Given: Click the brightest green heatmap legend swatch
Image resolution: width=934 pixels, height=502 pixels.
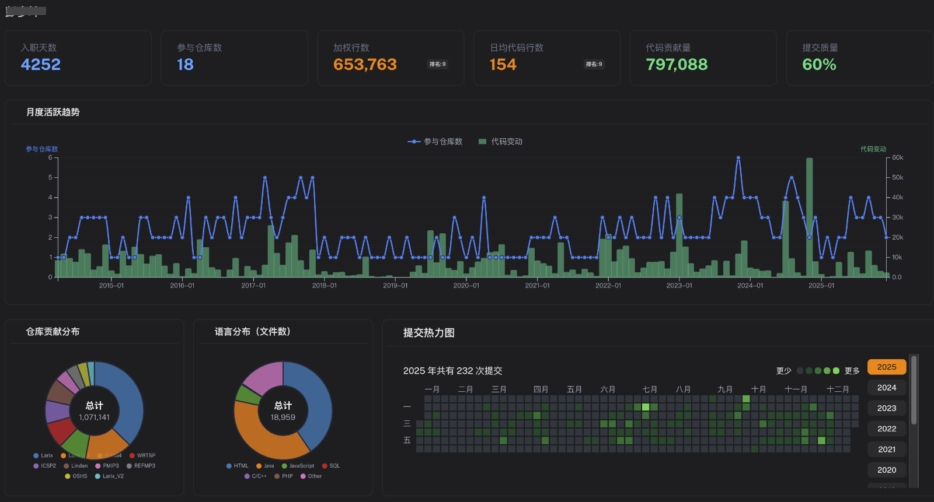Looking at the screenshot, I should (x=836, y=371).
